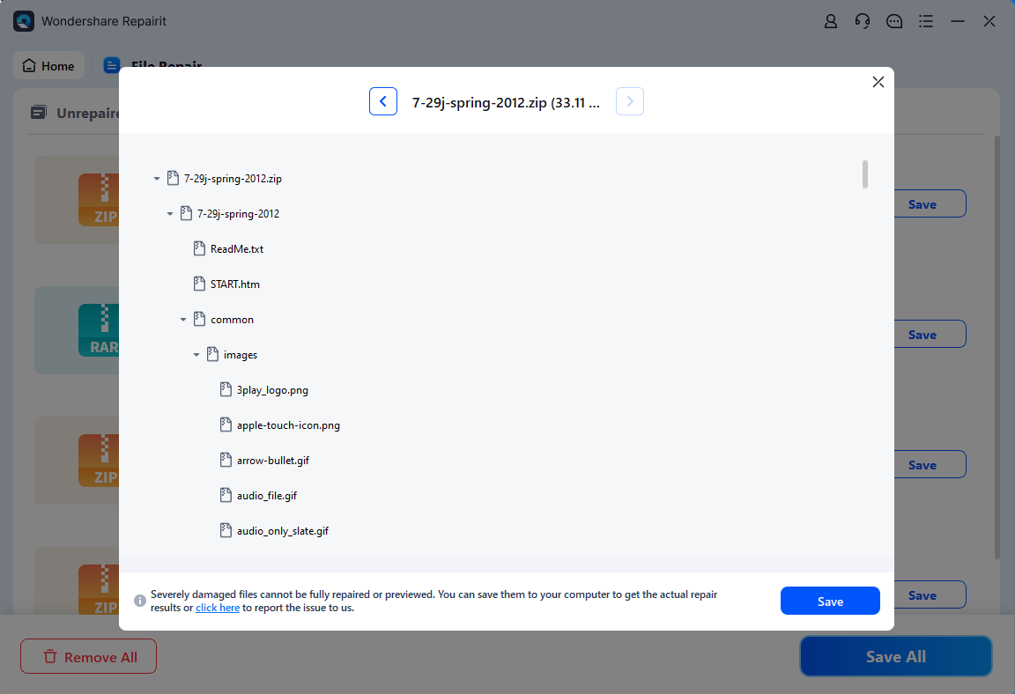Go to previous file with left chevron
The width and height of the screenshot is (1015, 694).
point(383,101)
